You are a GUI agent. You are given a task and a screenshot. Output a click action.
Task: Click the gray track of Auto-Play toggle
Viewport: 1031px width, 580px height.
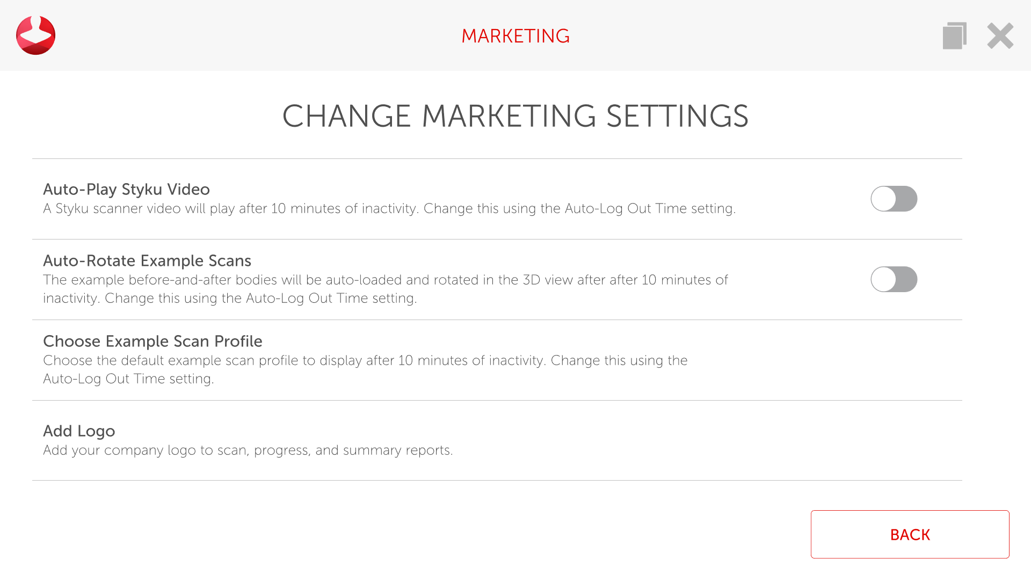pyautogui.click(x=907, y=199)
